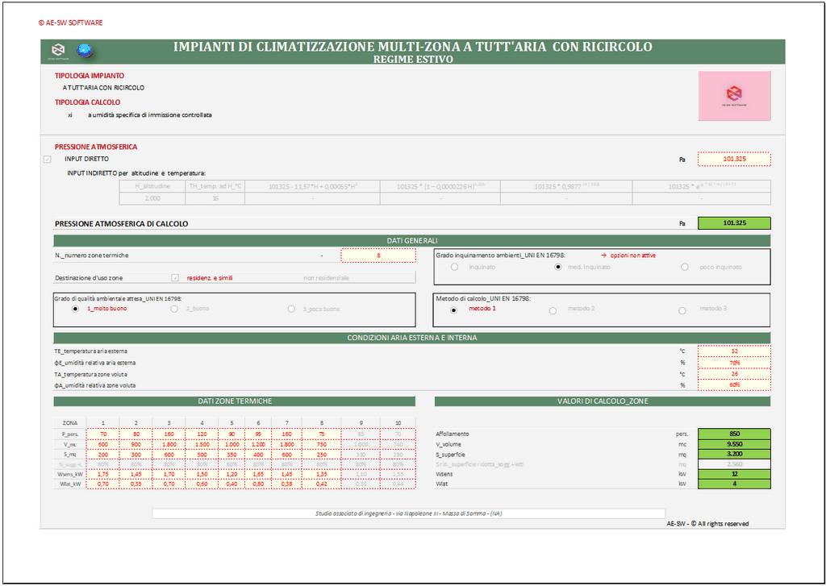Click the Studio associato di ingegneria footer field
The image size is (826, 586).
(408, 513)
